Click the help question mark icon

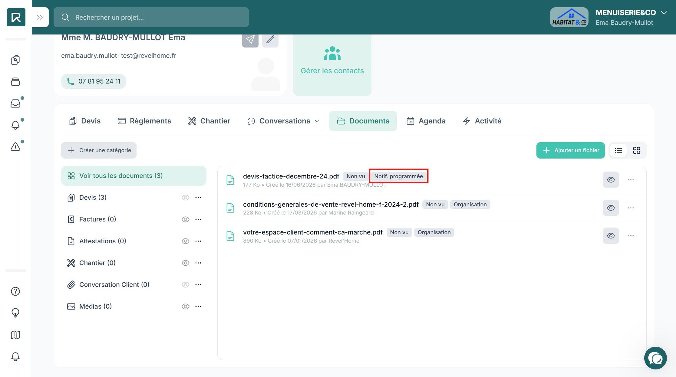pyautogui.click(x=15, y=291)
